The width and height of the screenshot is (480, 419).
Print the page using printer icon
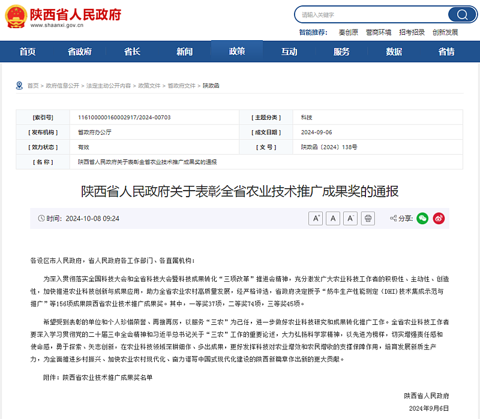coord(368,218)
